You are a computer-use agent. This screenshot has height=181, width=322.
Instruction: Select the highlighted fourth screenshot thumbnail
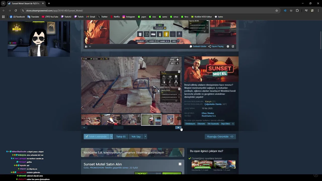(x=151, y=120)
